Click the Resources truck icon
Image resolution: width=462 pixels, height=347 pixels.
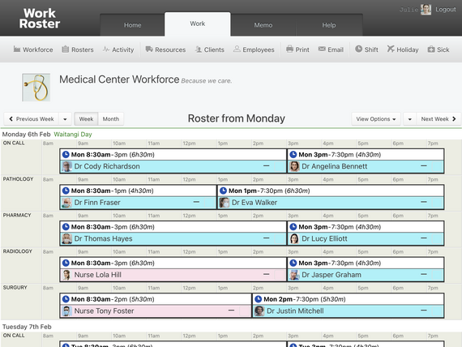[x=149, y=49]
